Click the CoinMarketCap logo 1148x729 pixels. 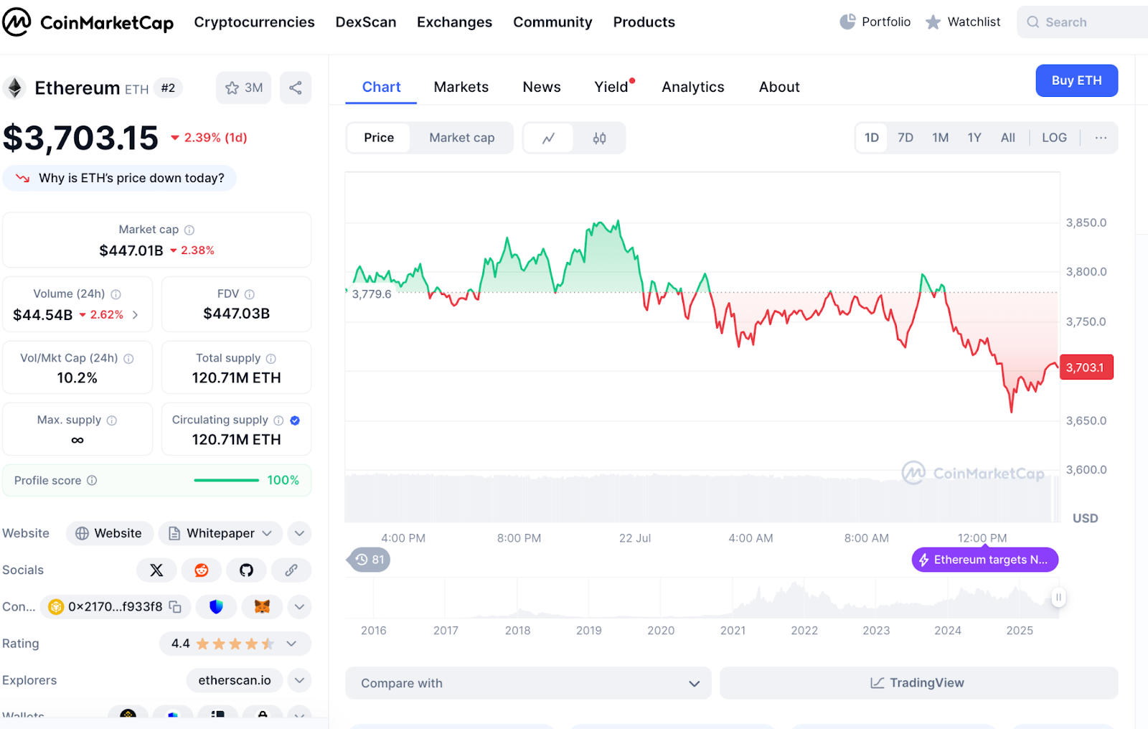(x=88, y=22)
